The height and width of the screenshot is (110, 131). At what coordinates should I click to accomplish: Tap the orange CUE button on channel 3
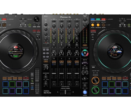pos(54,61)
